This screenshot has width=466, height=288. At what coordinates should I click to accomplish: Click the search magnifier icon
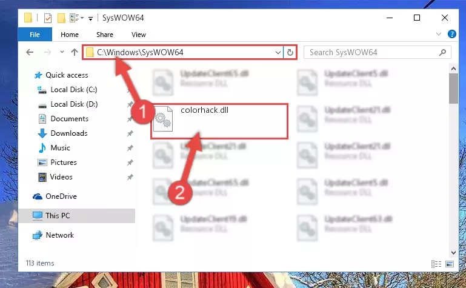click(x=442, y=52)
